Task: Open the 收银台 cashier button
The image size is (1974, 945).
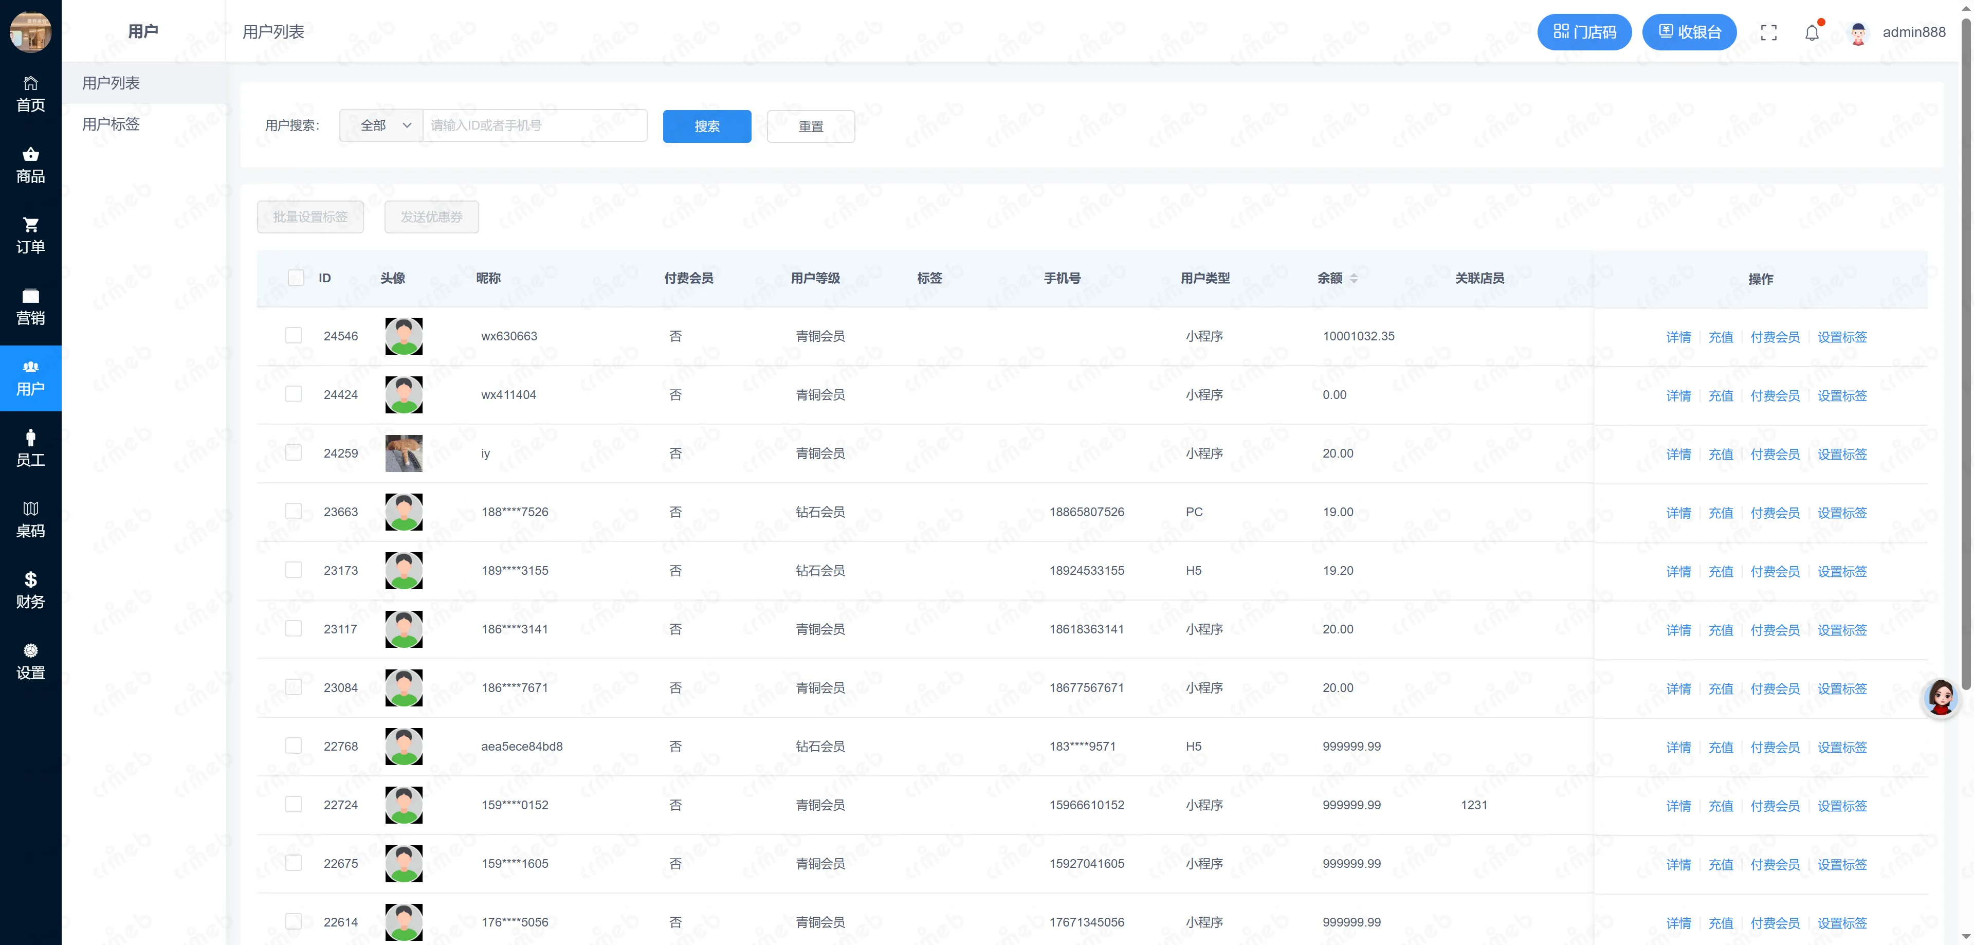Action: [x=1689, y=32]
